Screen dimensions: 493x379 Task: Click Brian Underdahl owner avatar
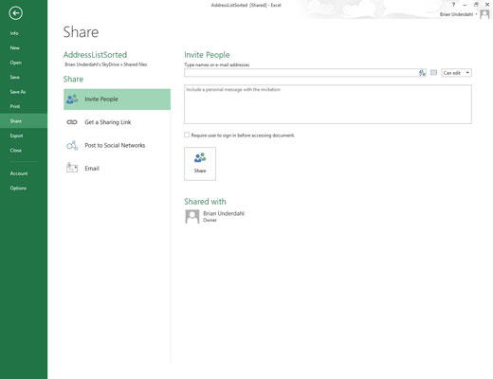pos(192,217)
